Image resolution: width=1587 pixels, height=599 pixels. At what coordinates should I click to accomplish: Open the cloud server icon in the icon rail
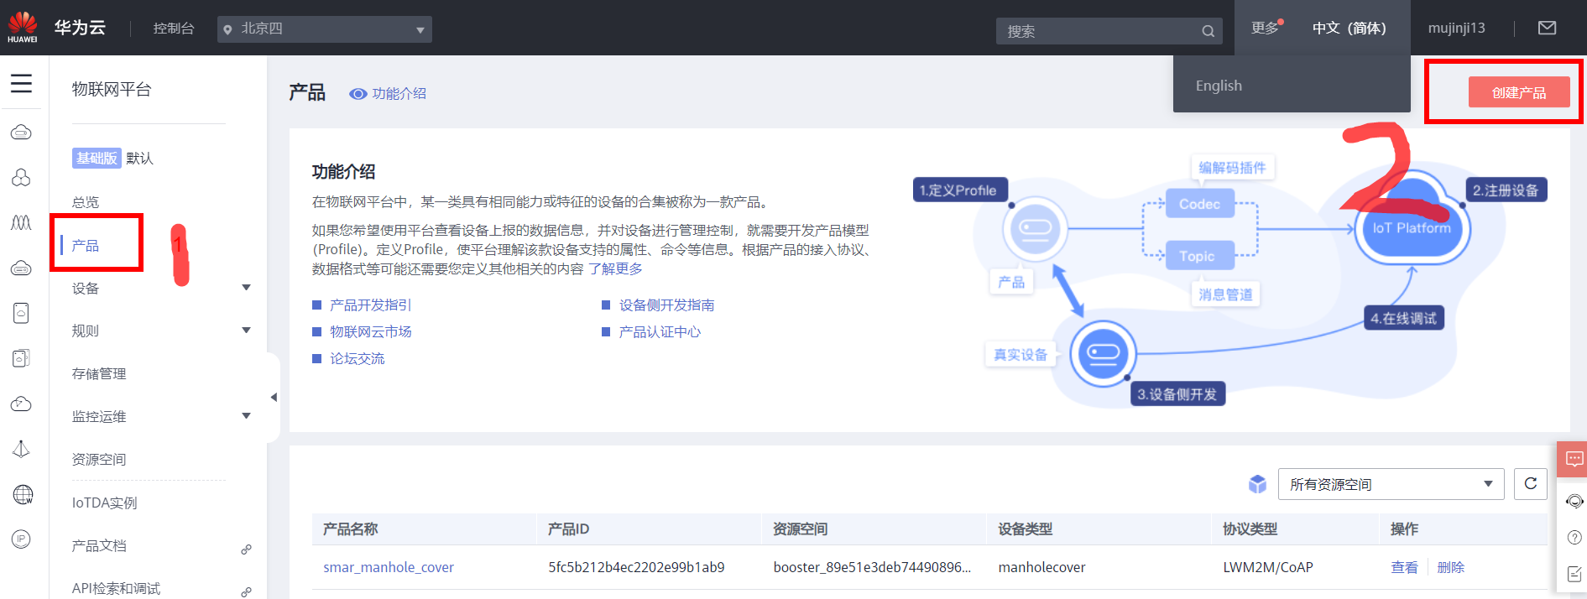coord(21,133)
